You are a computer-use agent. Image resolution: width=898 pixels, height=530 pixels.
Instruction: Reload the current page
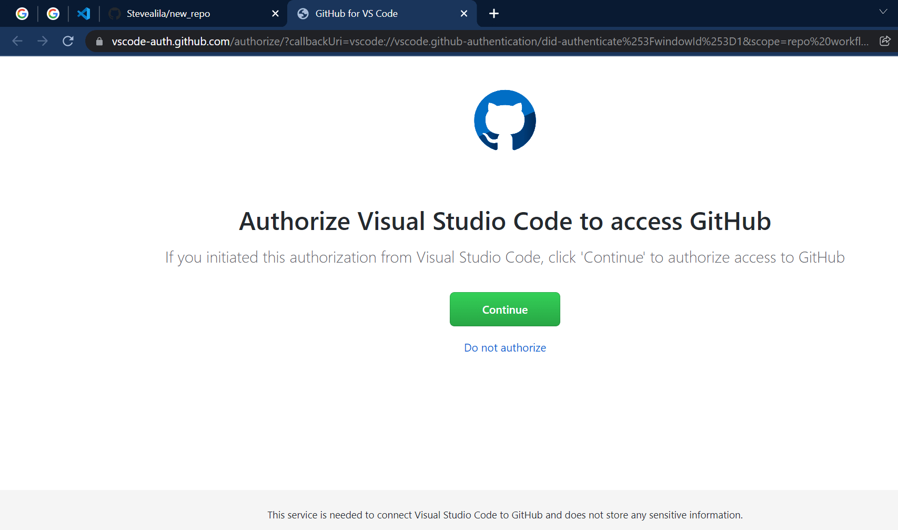pos(68,41)
